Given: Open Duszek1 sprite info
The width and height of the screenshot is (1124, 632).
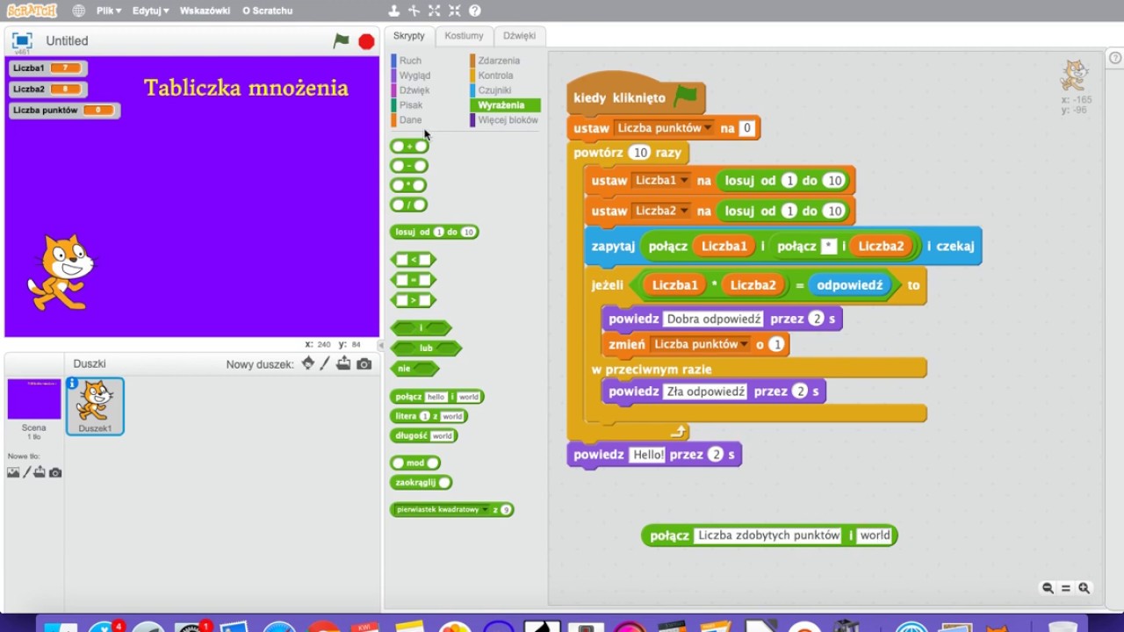Looking at the screenshot, I should 73,384.
